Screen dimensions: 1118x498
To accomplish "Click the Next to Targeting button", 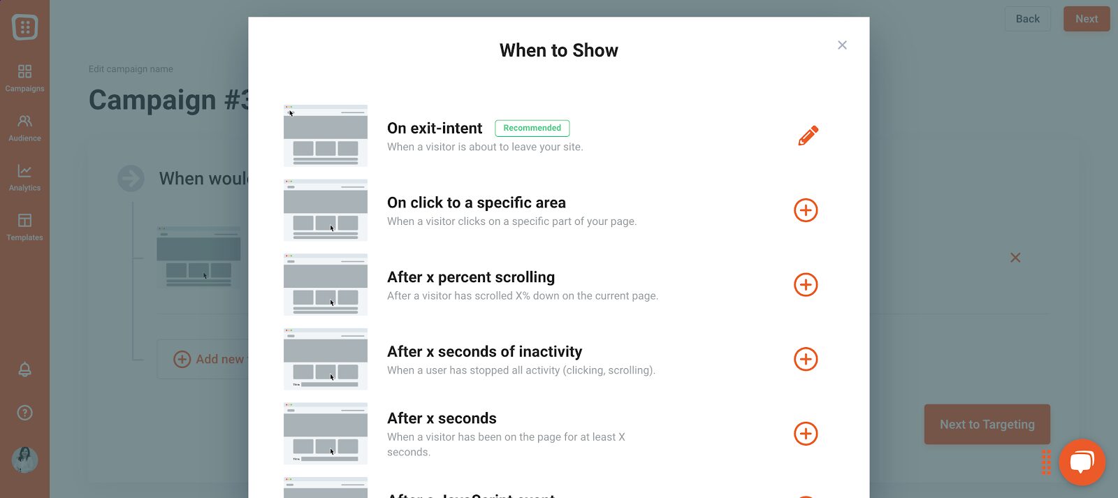I will click(987, 424).
